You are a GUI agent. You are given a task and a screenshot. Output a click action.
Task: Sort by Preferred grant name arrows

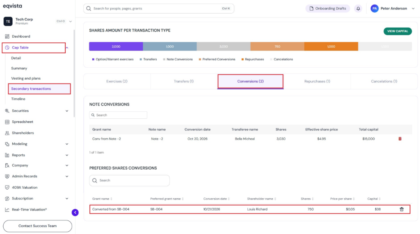click(x=183, y=199)
